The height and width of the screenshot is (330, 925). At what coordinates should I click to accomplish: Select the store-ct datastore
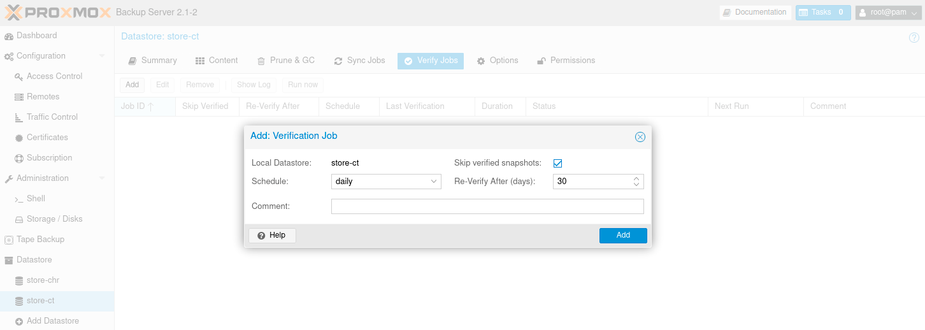pyautogui.click(x=57, y=301)
